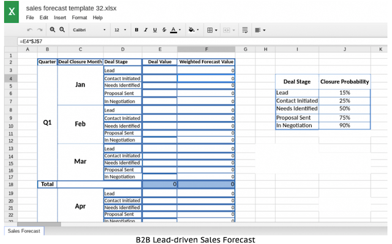Toggle underline formatting
392x244 pixels.
[x=155, y=30]
